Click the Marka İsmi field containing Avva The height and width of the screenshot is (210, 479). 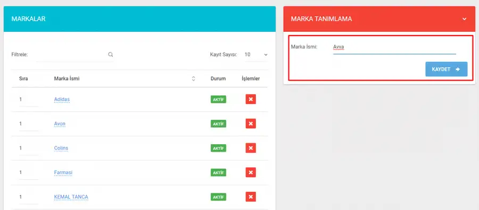[394, 47]
